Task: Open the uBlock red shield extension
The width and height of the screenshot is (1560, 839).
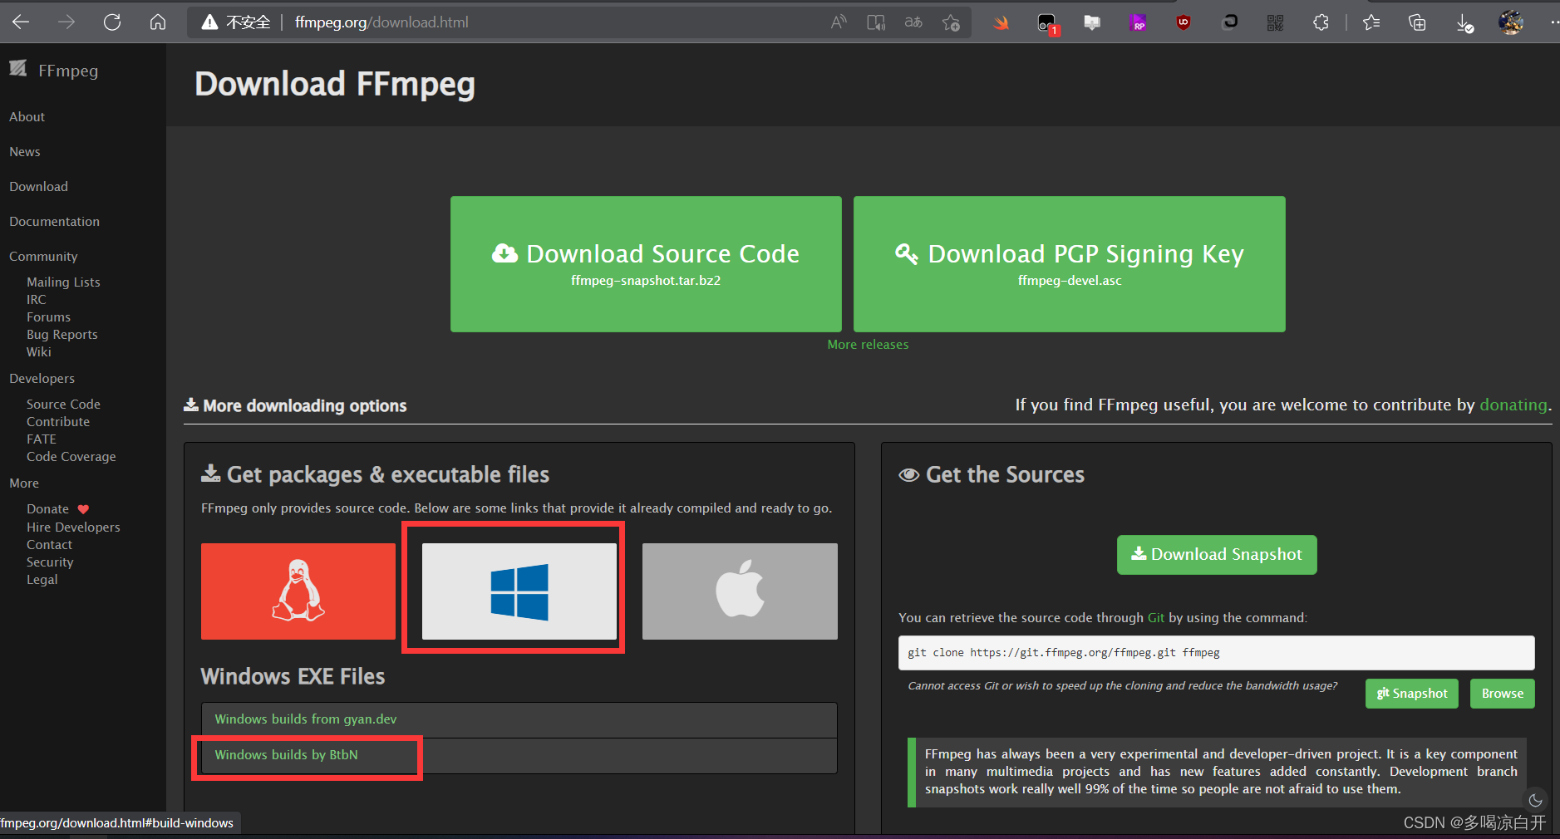Action: 1184,23
